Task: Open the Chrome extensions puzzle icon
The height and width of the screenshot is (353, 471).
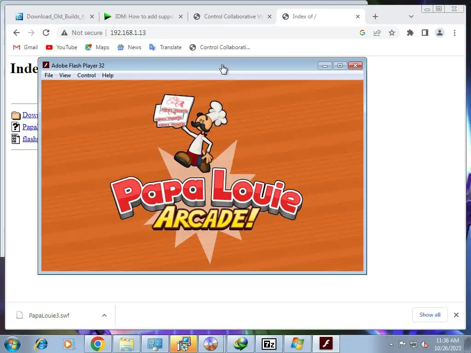Action: 410,33
